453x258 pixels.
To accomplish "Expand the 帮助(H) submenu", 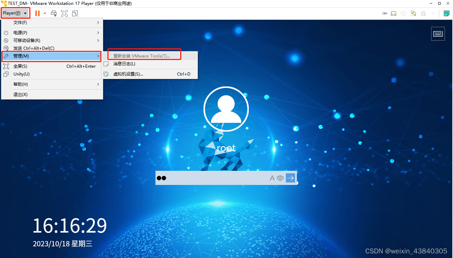I will (x=52, y=84).
